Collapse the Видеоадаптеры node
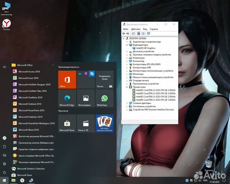230x184 pixels. tap(127, 45)
